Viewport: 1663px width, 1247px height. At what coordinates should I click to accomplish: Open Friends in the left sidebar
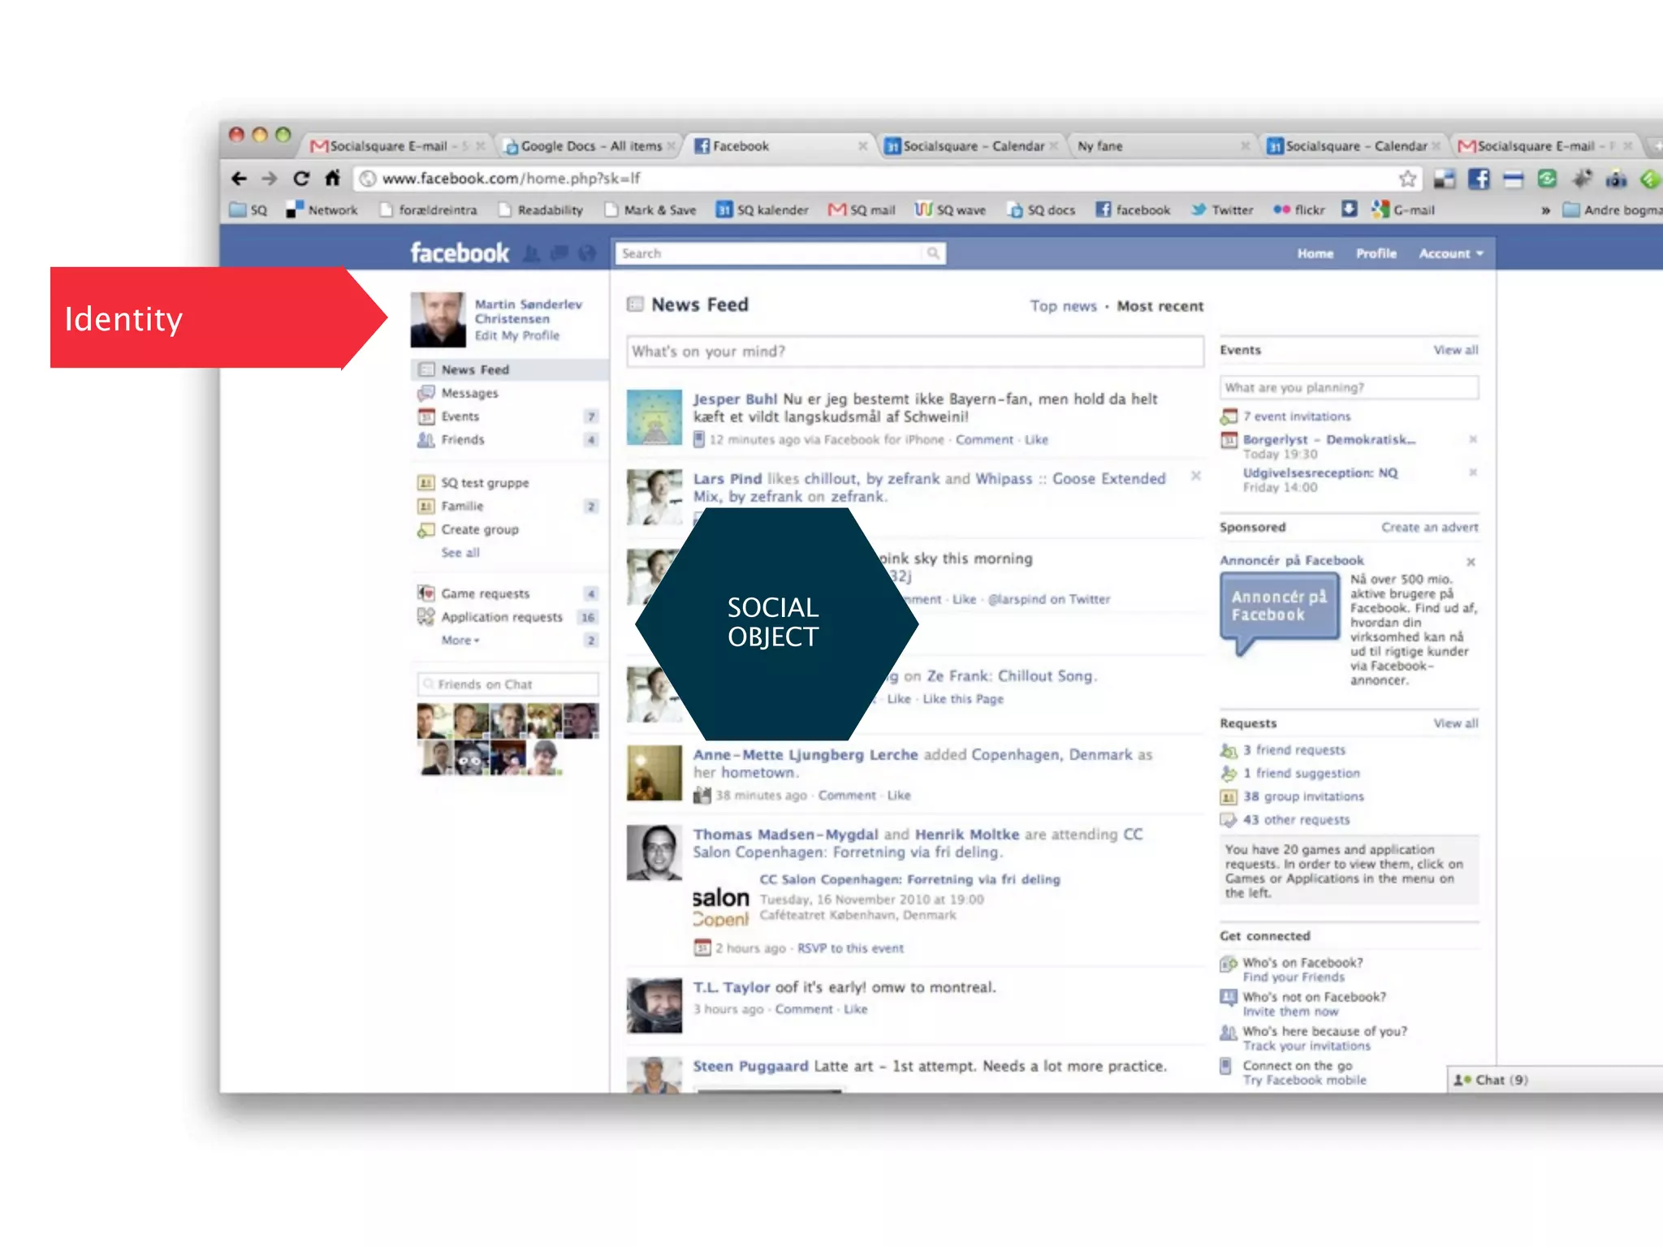coord(462,440)
